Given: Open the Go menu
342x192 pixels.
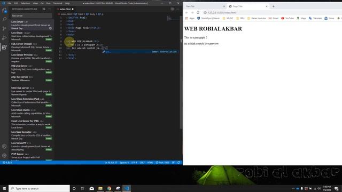Looking at the screenshot, I should 42,3.
